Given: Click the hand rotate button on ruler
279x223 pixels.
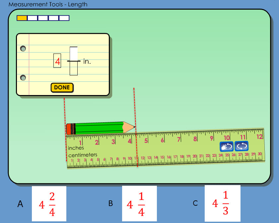Looking at the screenshot, I should [226, 146].
